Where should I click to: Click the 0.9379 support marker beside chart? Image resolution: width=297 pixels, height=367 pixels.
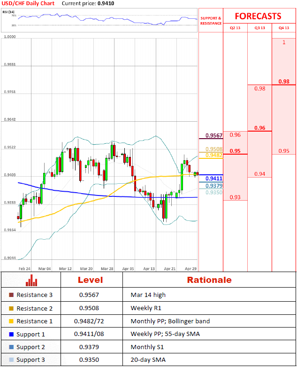coord(214,186)
